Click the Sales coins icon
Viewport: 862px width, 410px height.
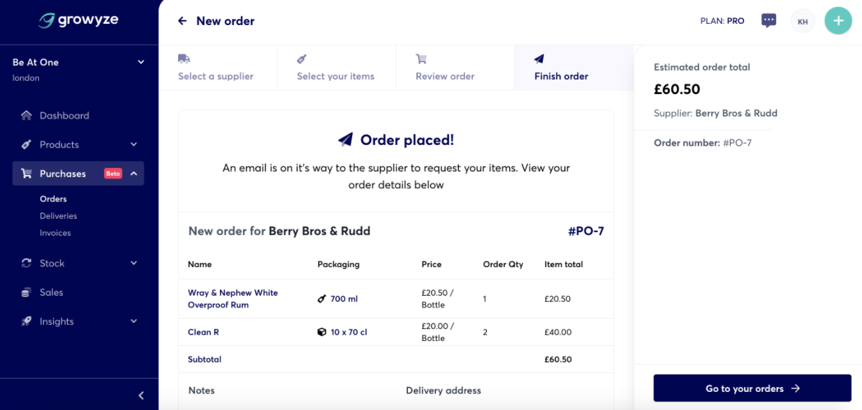tap(27, 292)
